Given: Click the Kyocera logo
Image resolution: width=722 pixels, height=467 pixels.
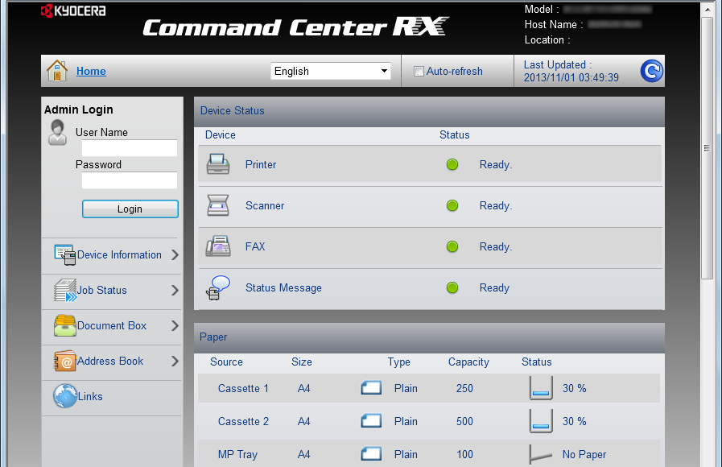Looking at the screenshot, I should 72,10.
